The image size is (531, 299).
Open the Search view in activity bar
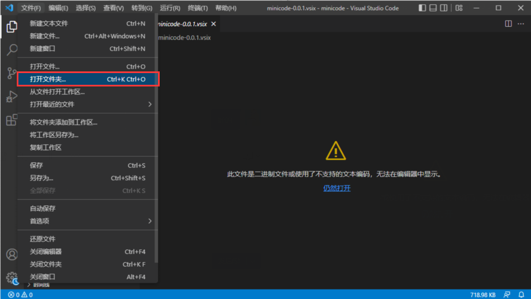(x=12, y=50)
